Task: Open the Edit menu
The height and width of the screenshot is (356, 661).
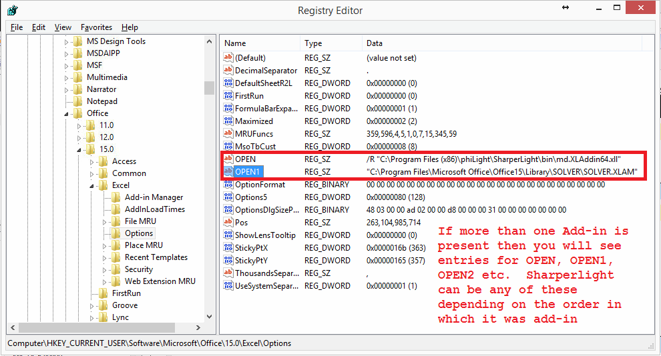Action: 38,27
